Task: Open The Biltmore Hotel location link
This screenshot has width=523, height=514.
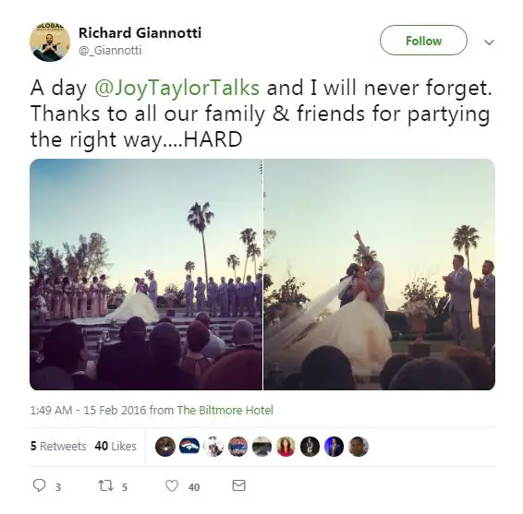Action: pos(225,410)
